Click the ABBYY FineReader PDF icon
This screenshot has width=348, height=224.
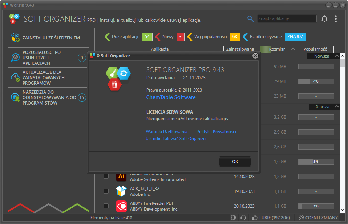click(x=121, y=206)
